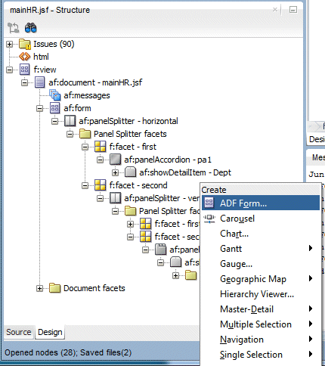Minimize the Structure panel
Screen dimensions: 325x366
(x=293, y=10)
